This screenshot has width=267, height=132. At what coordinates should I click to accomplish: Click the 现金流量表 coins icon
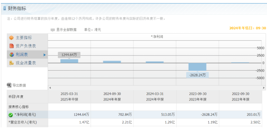click(x=11, y=63)
